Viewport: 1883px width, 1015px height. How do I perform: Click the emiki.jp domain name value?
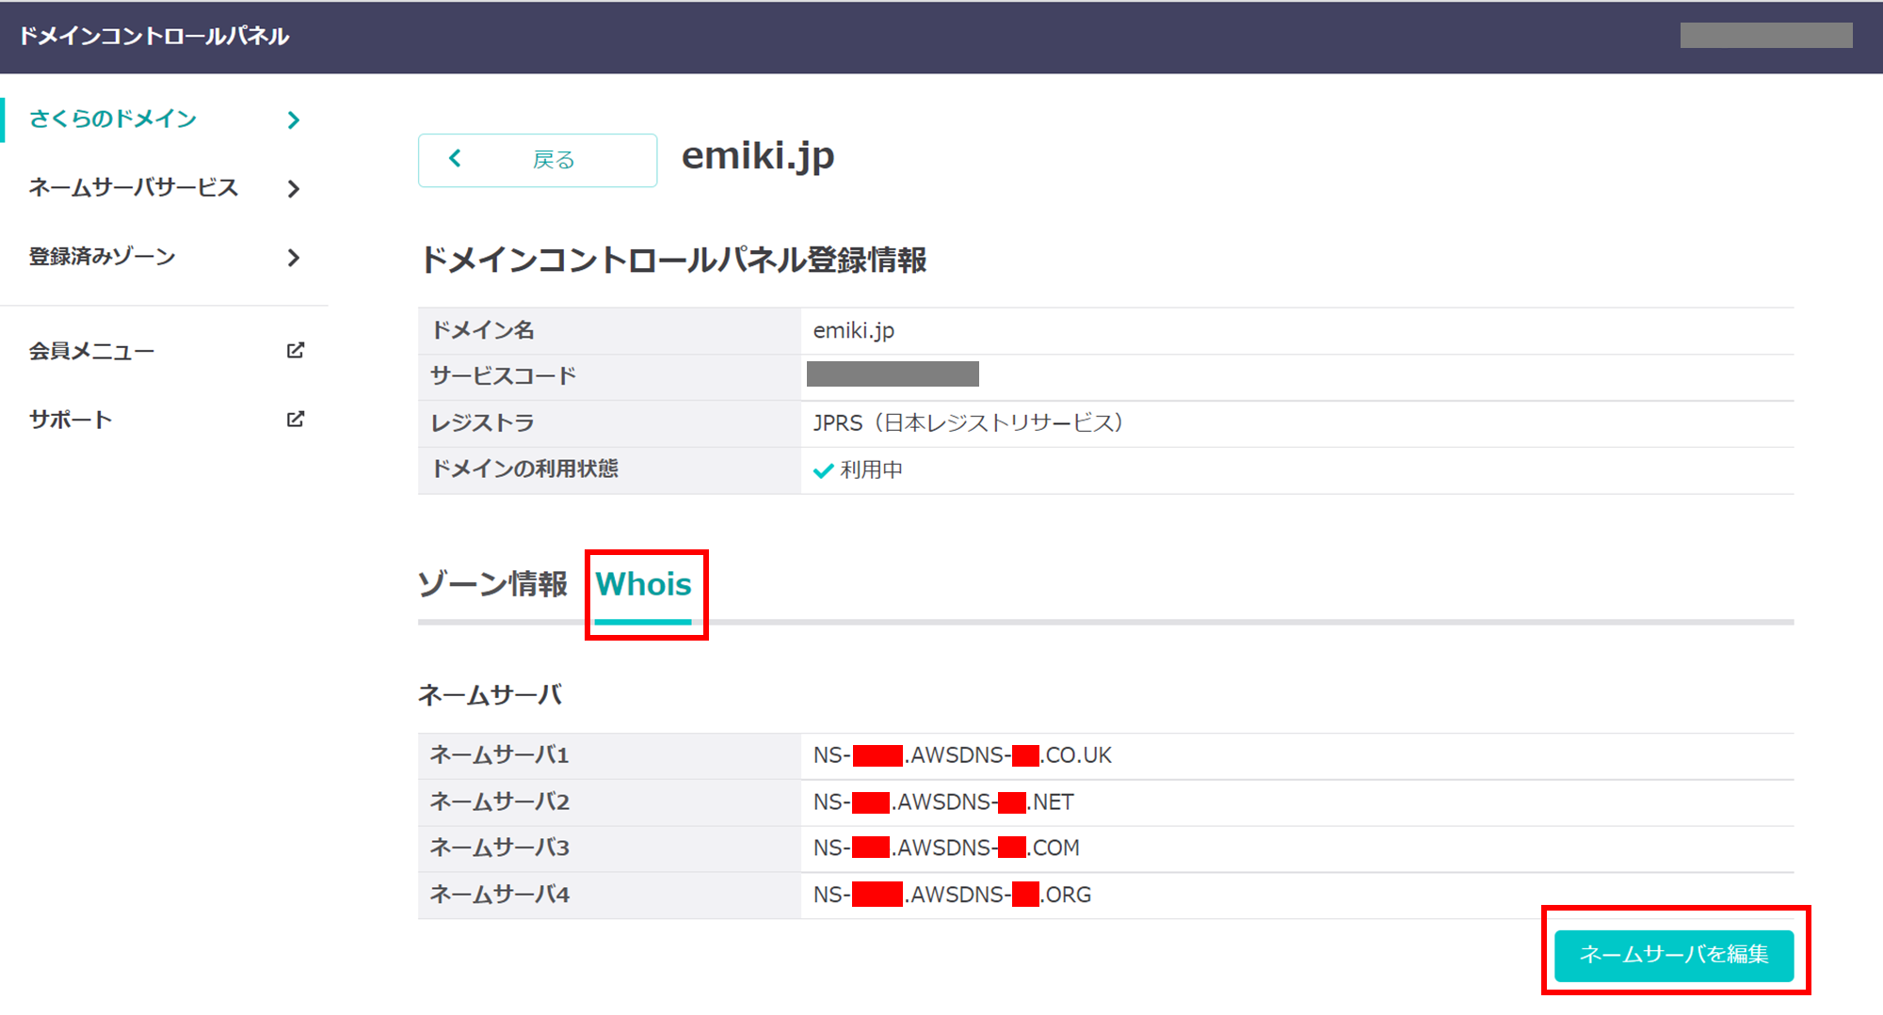tap(854, 331)
